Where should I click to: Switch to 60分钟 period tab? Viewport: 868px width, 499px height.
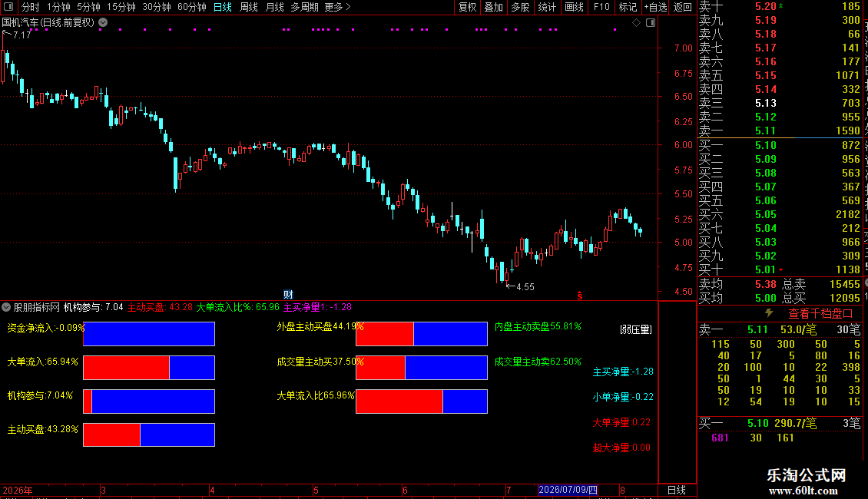pos(192,7)
